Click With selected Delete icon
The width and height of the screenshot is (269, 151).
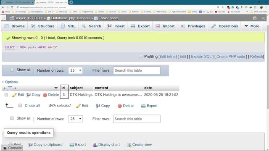(119, 106)
